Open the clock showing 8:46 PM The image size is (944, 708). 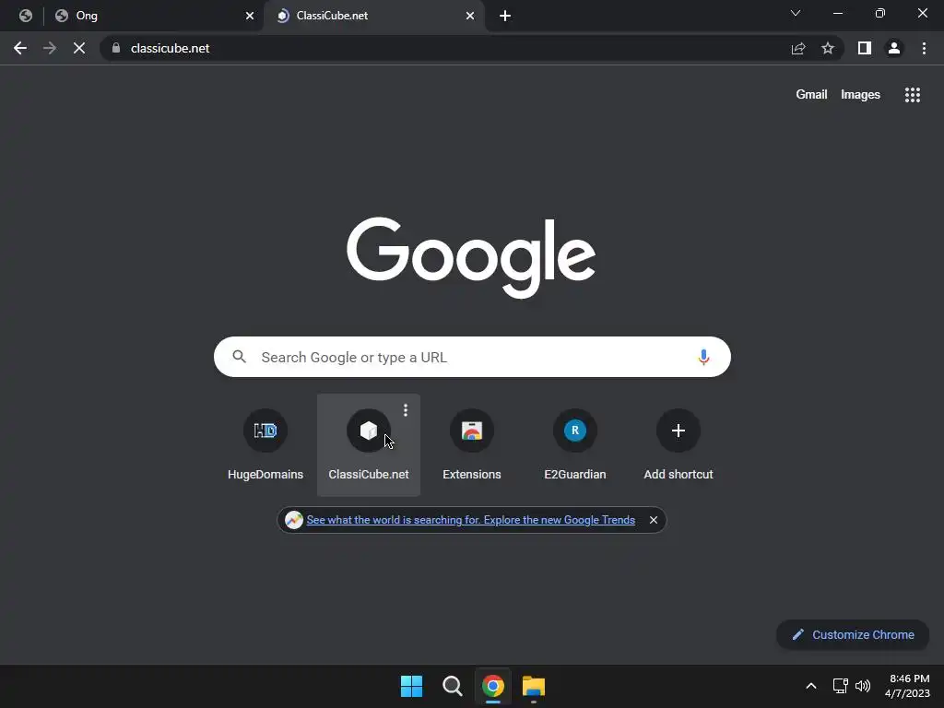(x=909, y=686)
